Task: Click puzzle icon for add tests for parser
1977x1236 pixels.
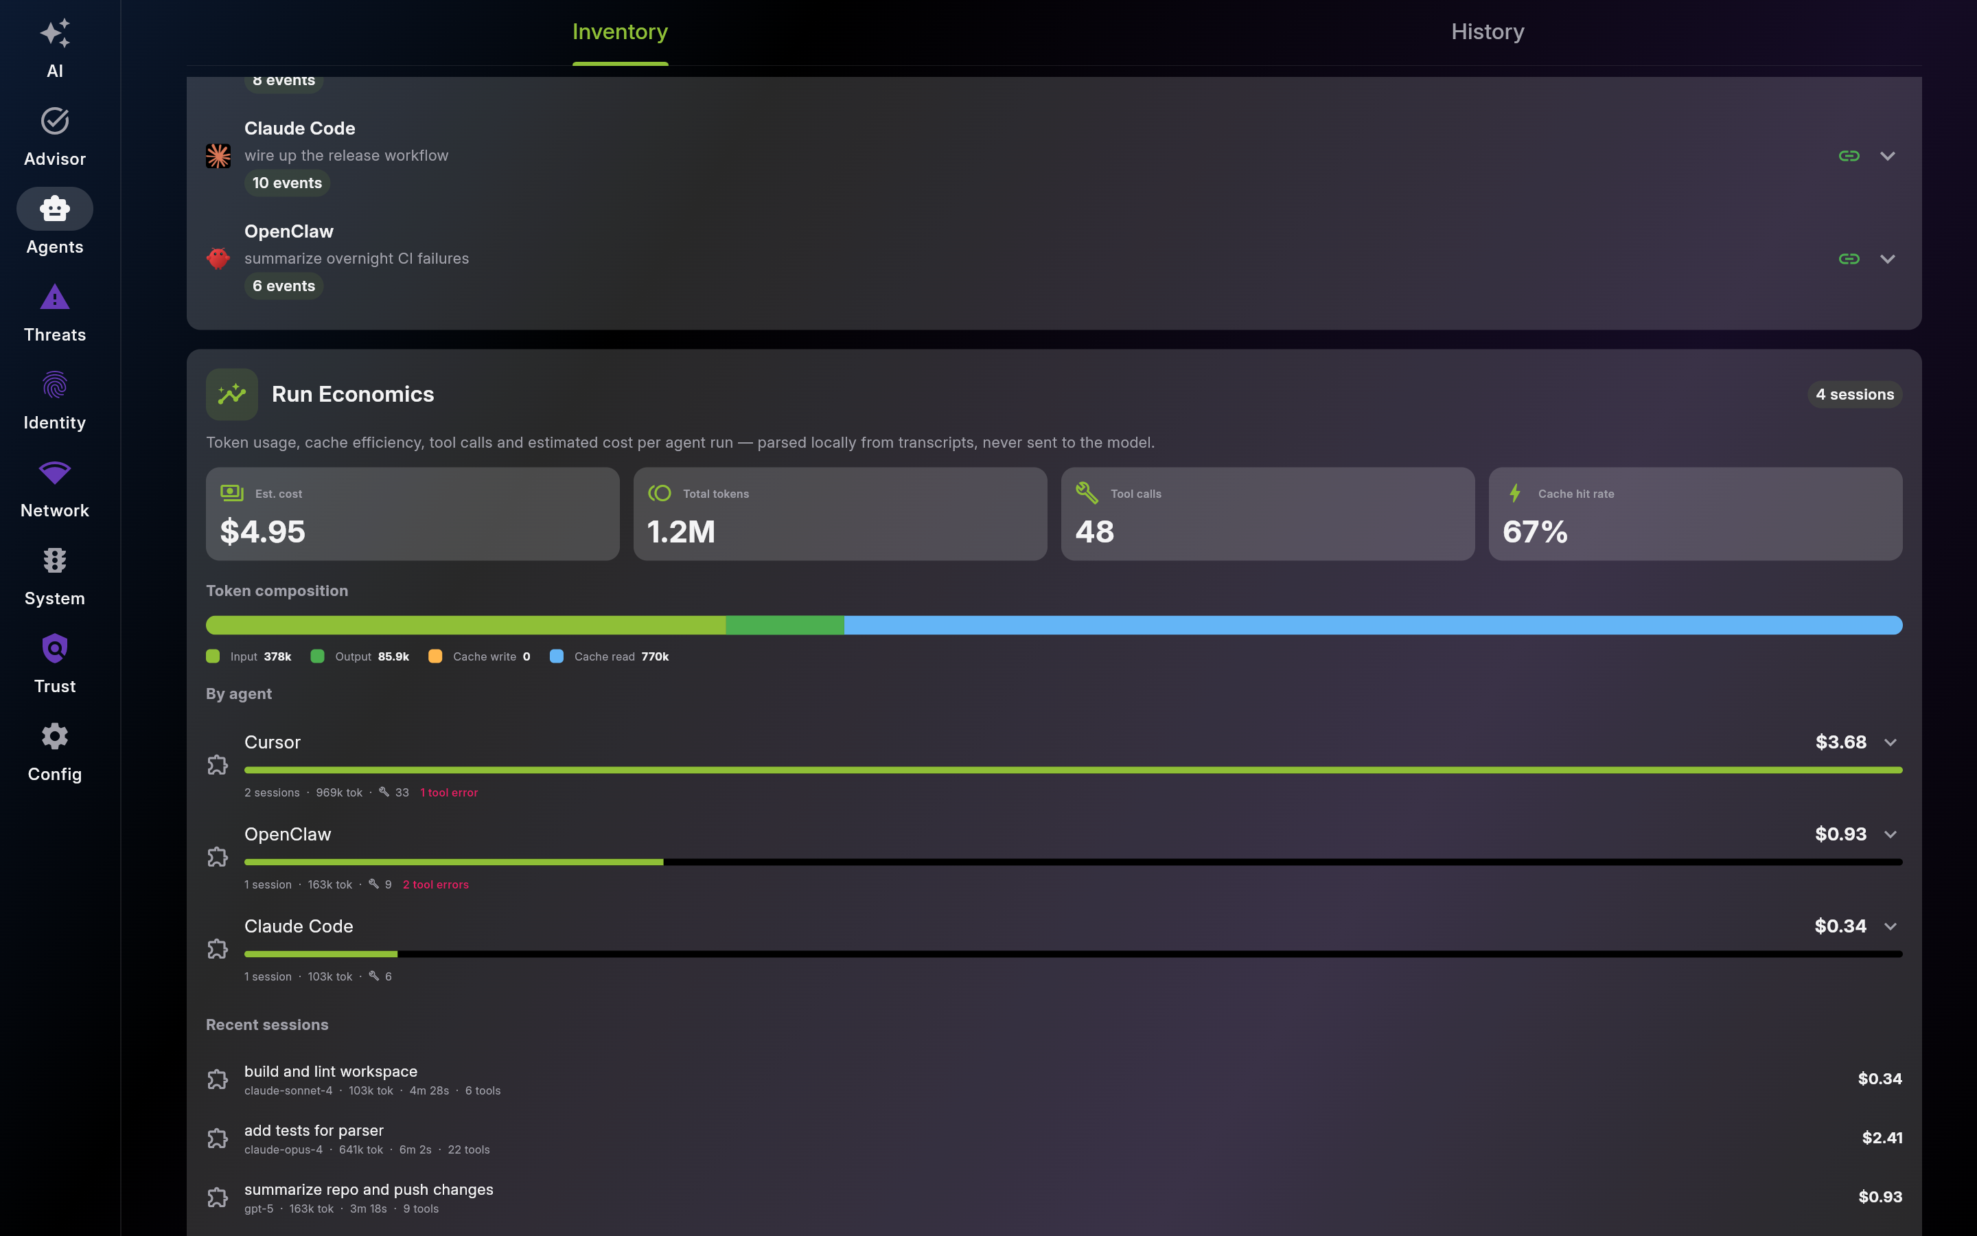Action: pyautogui.click(x=218, y=1138)
